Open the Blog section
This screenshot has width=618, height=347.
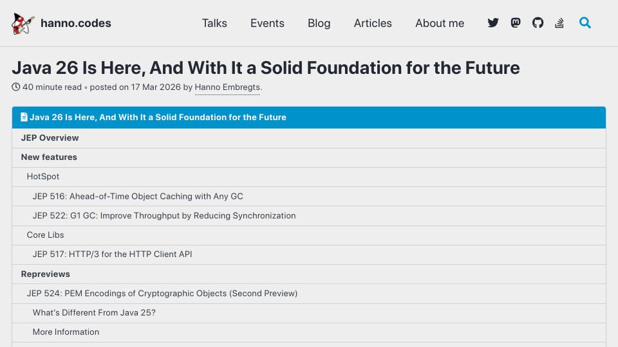319,23
